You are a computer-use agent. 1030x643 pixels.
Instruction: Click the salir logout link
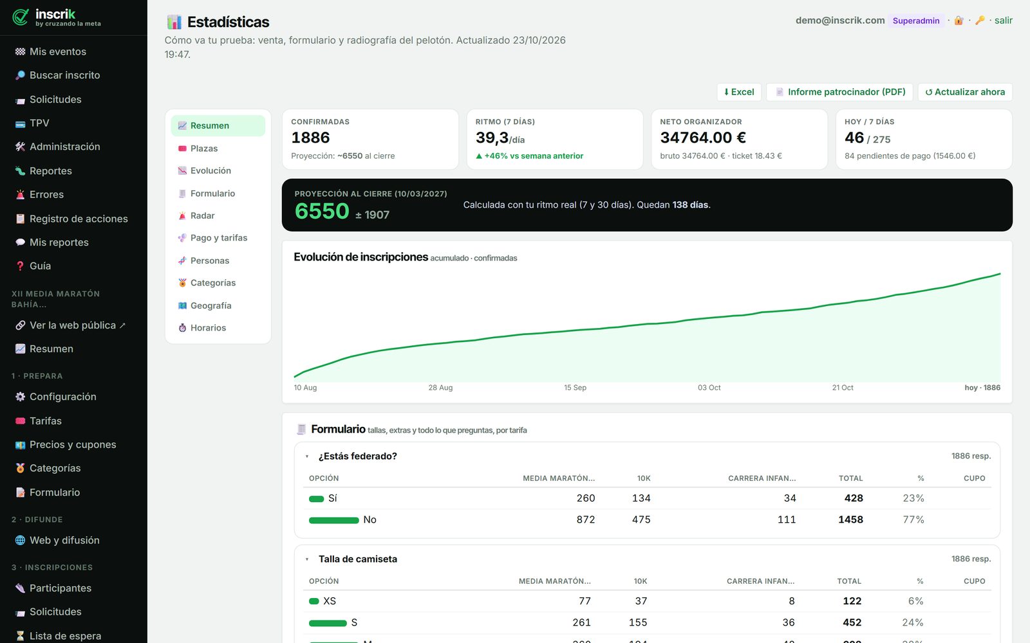click(x=1003, y=21)
